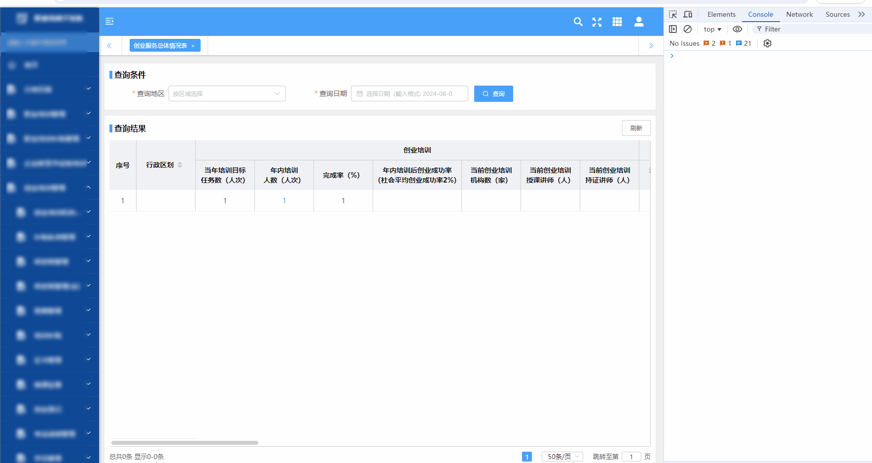Select page 1 in pagination

(527, 457)
